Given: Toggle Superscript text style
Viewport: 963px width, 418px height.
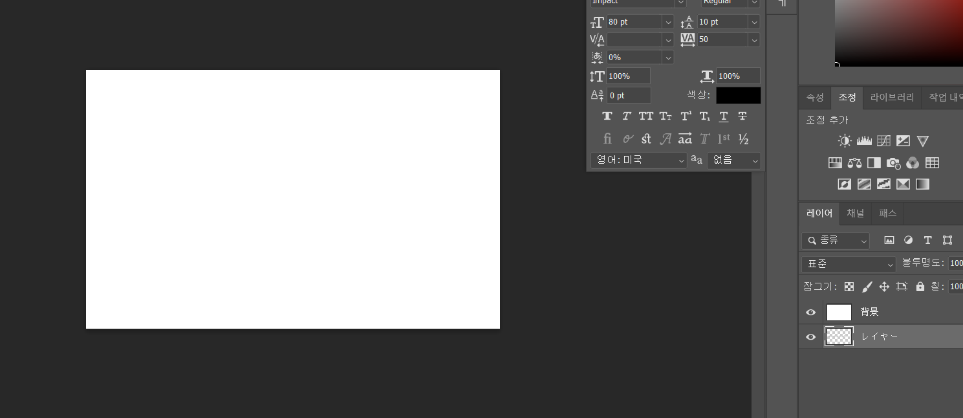Looking at the screenshot, I should tap(686, 116).
